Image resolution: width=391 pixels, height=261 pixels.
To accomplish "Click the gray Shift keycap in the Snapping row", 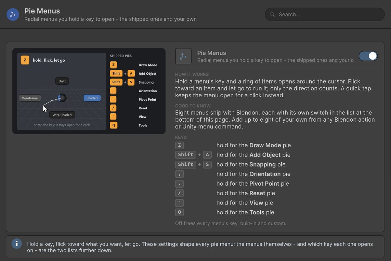I will 185,165.
